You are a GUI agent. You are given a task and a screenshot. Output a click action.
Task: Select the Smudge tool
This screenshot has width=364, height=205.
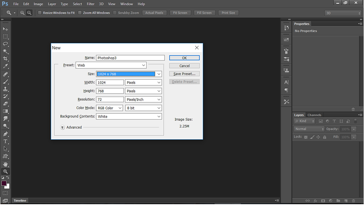[x=5, y=118]
